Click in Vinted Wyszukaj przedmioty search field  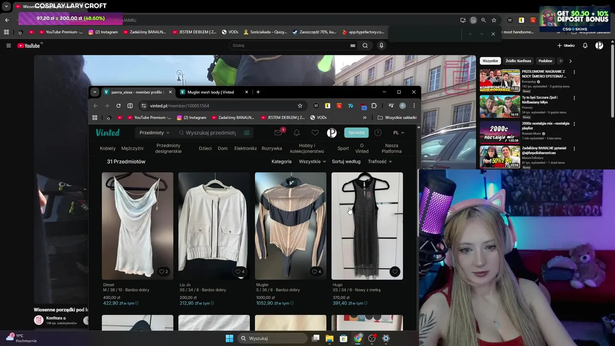[210, 133]
